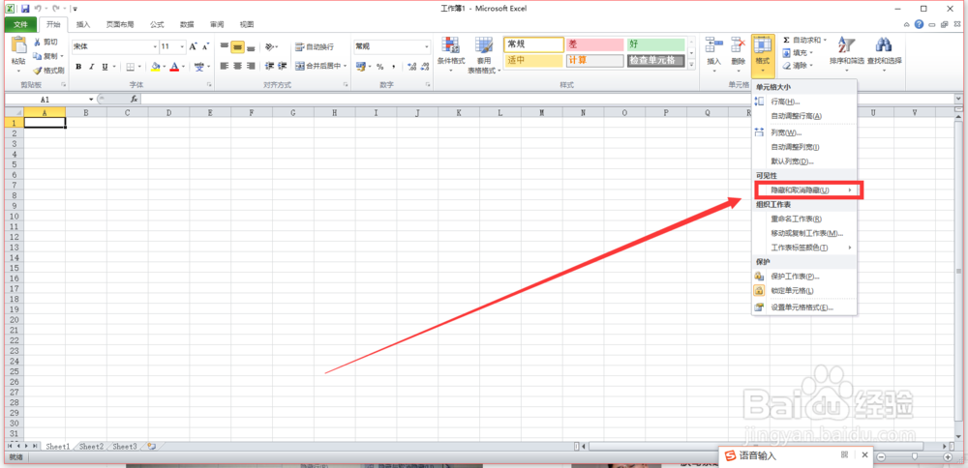Click the Format Painter (格式刷) brush
Viewport: 968px width, 468px height.
[38, 71]
